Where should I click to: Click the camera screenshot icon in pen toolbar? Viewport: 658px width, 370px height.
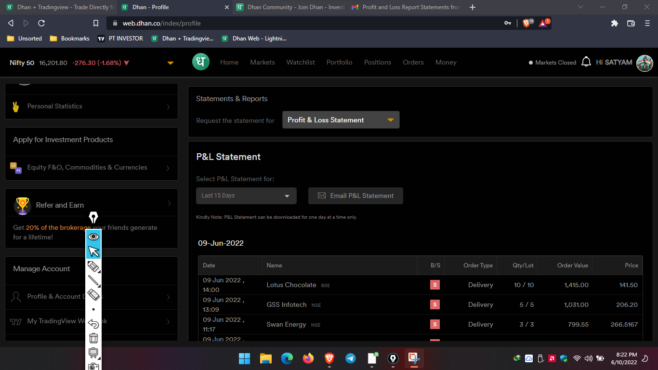(93, 366)
